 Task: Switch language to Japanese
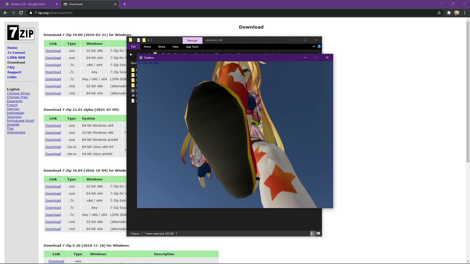(14, 117)
